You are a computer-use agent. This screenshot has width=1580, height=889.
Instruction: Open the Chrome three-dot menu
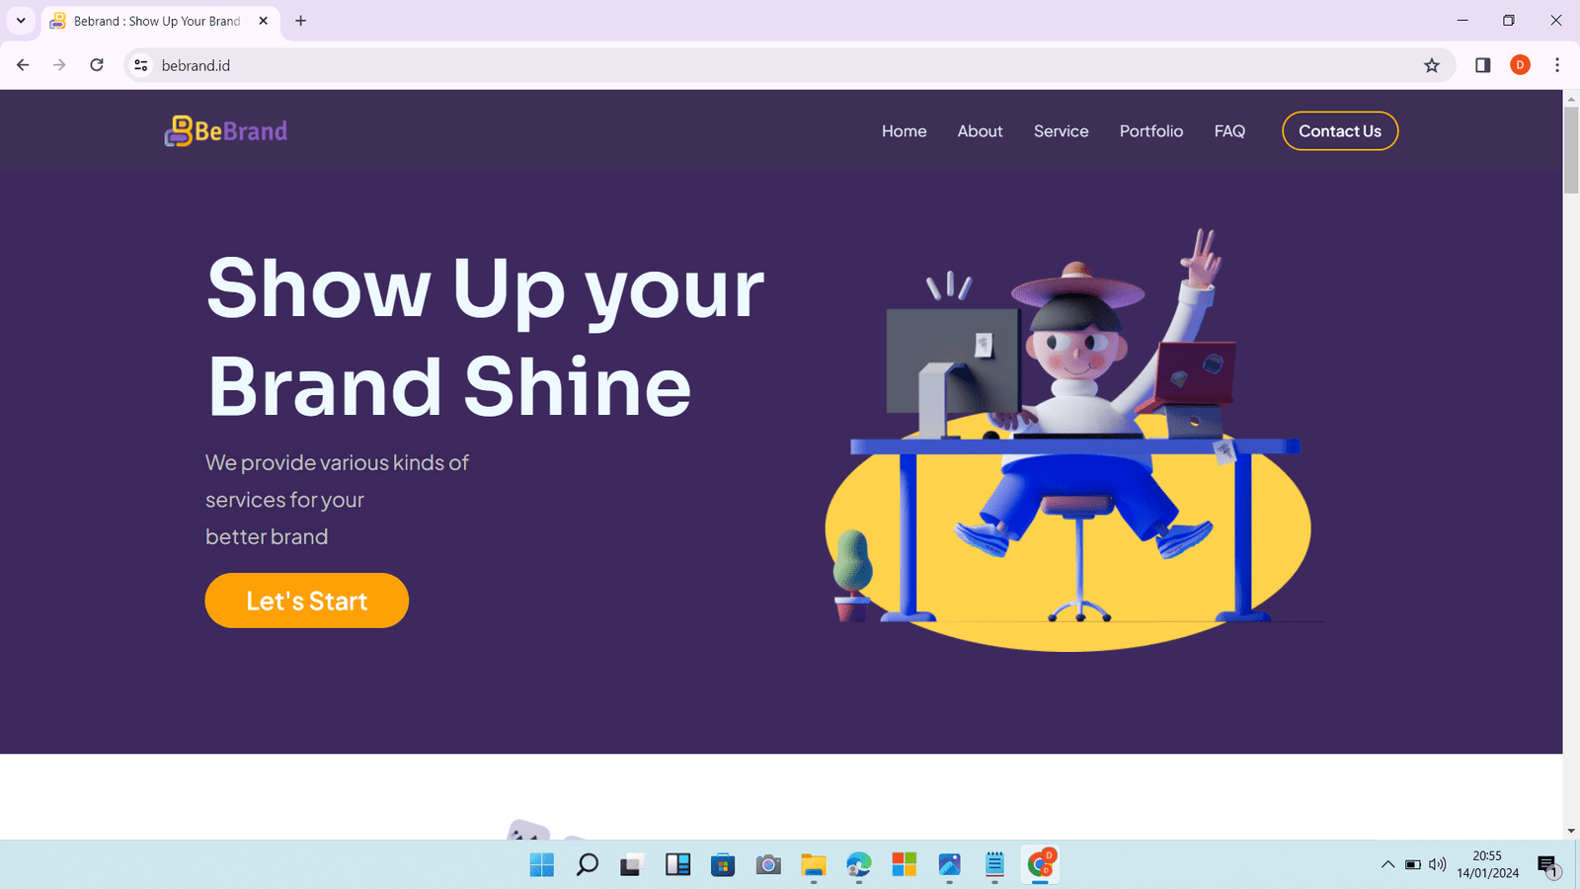[x=1557, y=65]
